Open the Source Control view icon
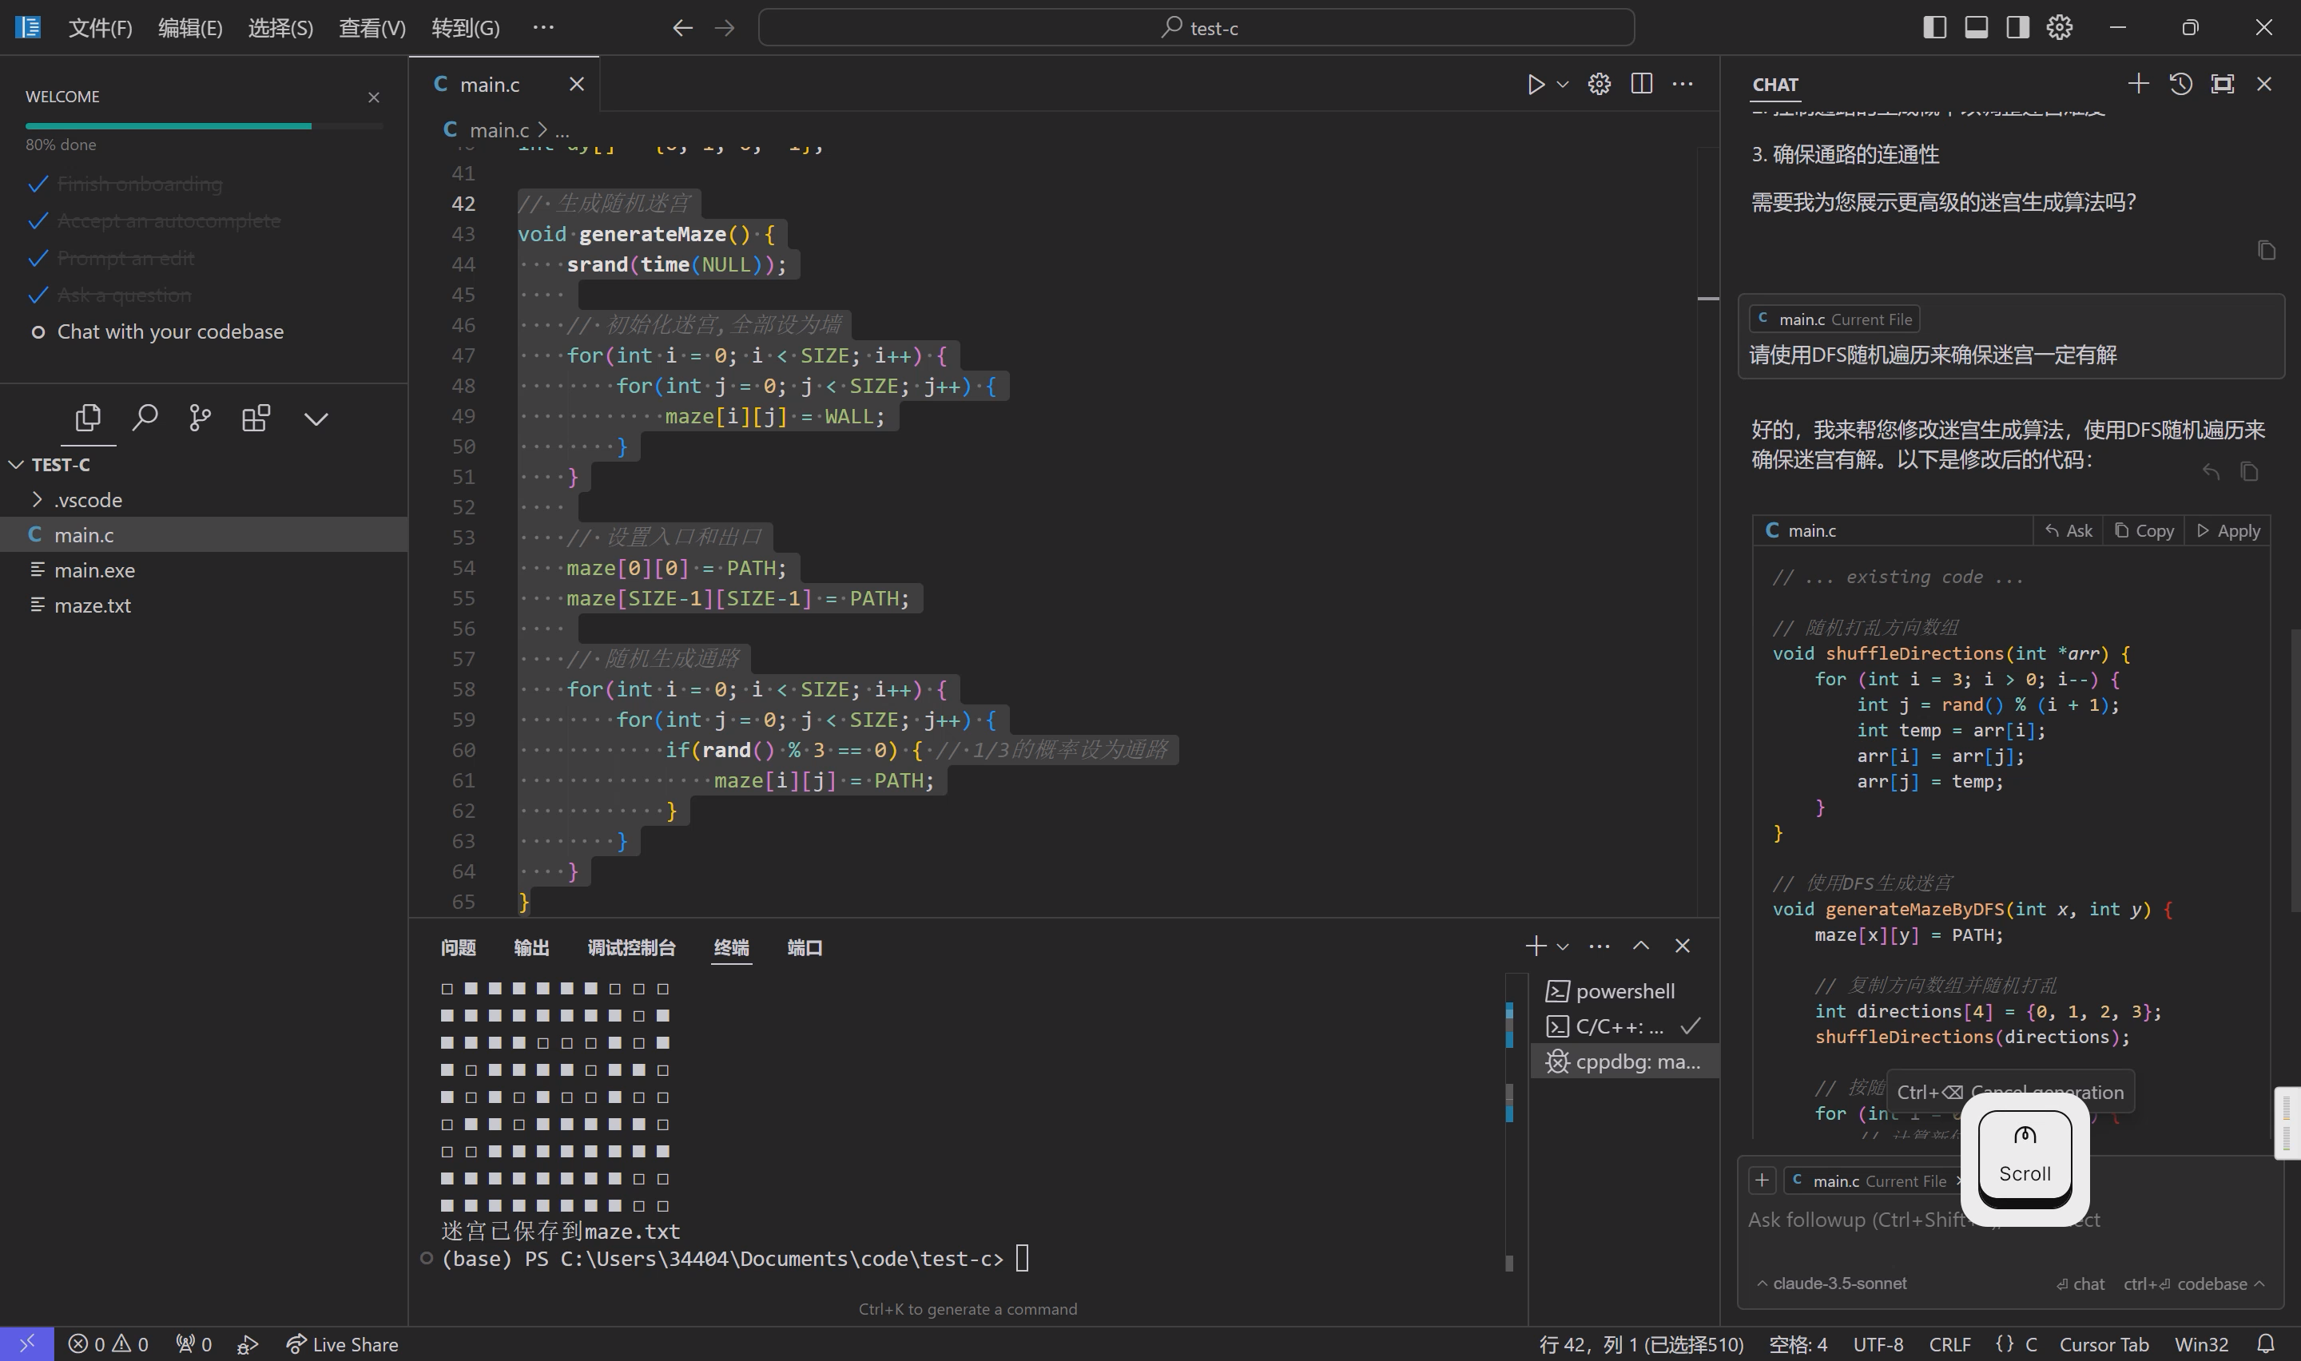 click(200, 419)
